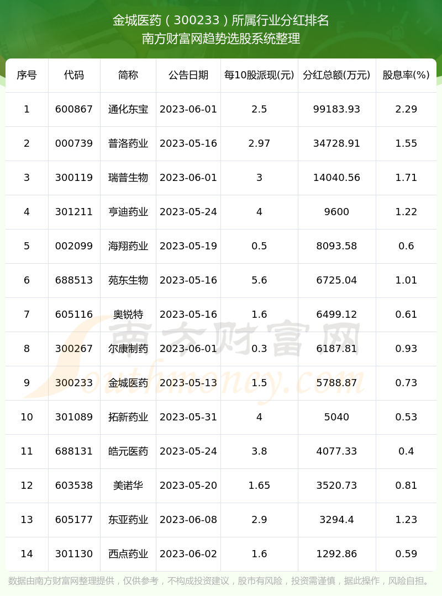
Task: Click dividend total 6725.04
Action: (x=336, y=280)
